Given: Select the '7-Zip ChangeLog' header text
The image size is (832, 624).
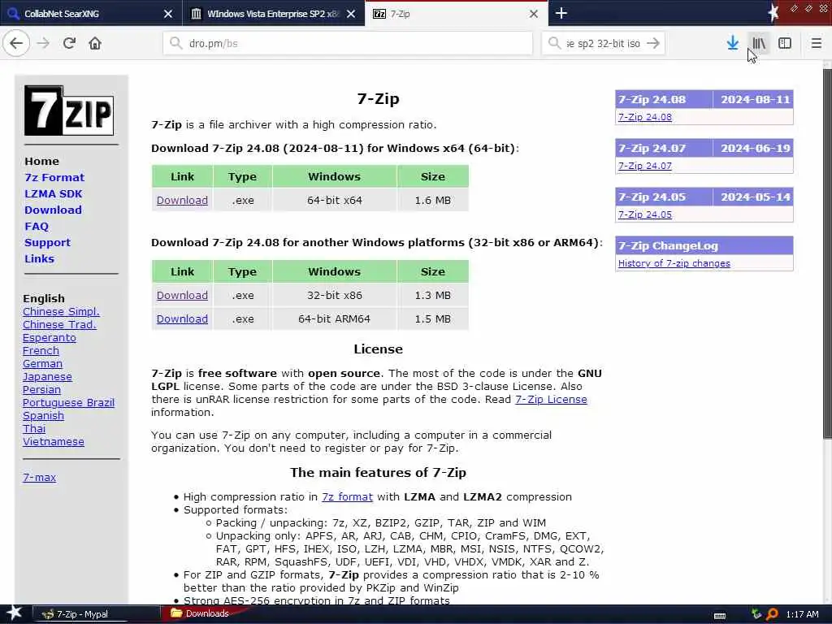Looking at the screenshot, I should tap(668, 245).
